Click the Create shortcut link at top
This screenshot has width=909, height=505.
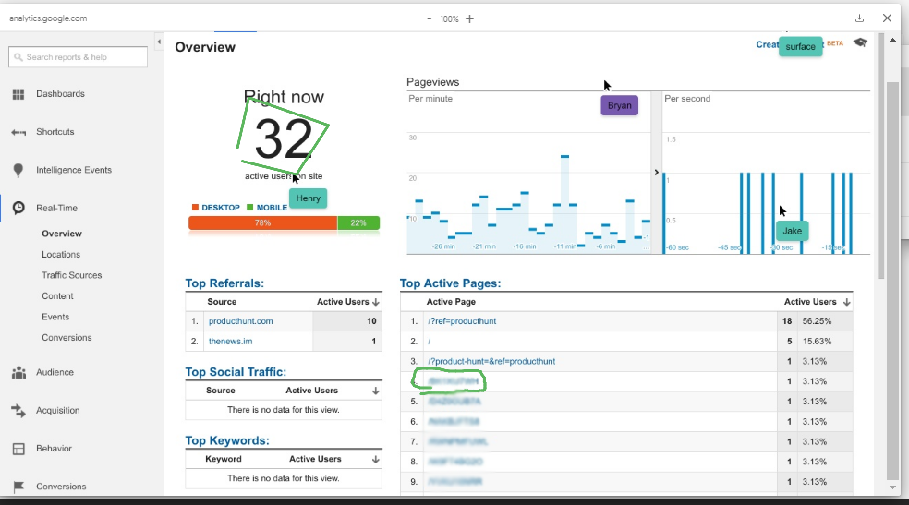[x=768, y=44]
